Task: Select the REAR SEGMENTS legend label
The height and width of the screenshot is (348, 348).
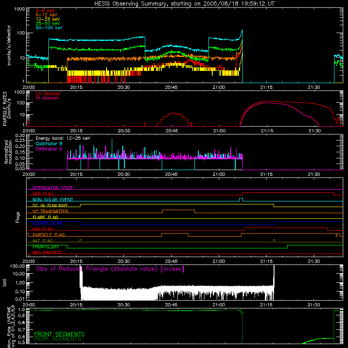Action: 58,339
